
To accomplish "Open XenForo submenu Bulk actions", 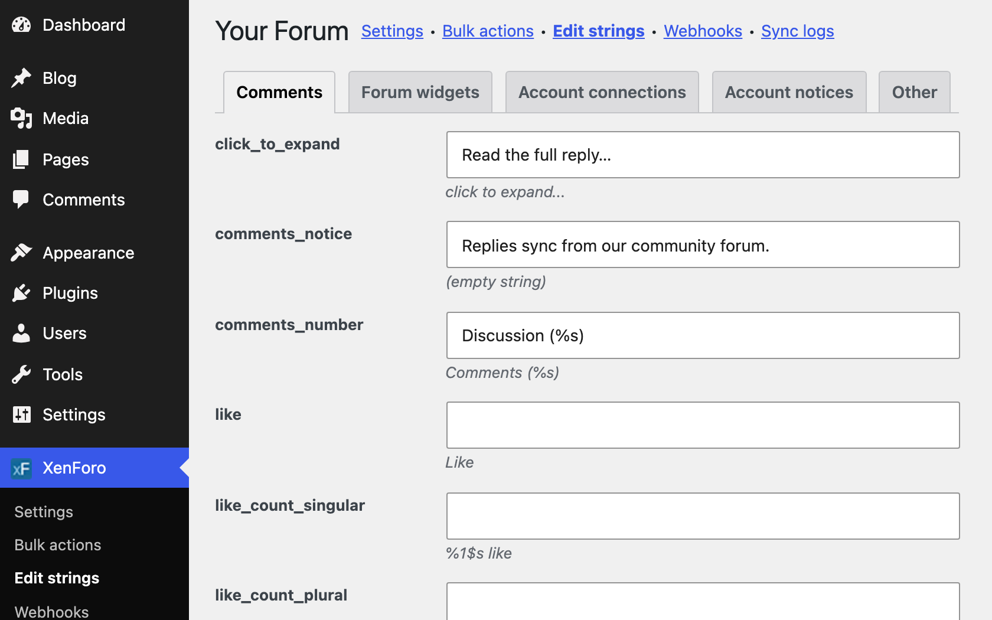I will [x=58, y=545].
